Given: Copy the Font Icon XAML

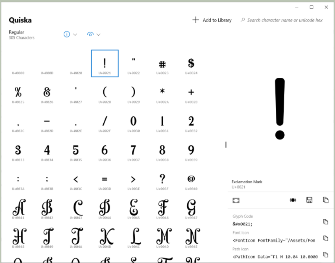Looking at the screenshot, I should 326,238.
